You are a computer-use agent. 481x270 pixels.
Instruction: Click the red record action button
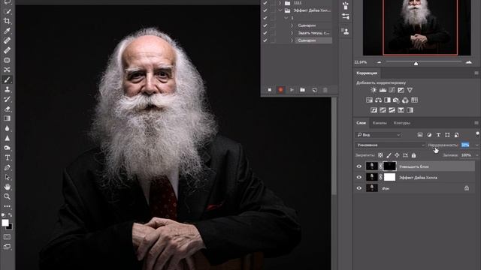tap(280, 90)
